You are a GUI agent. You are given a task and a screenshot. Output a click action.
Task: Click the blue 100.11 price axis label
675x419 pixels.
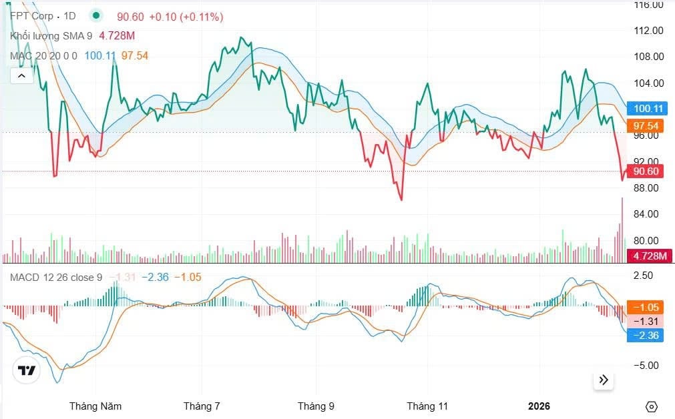click(647, 109)
